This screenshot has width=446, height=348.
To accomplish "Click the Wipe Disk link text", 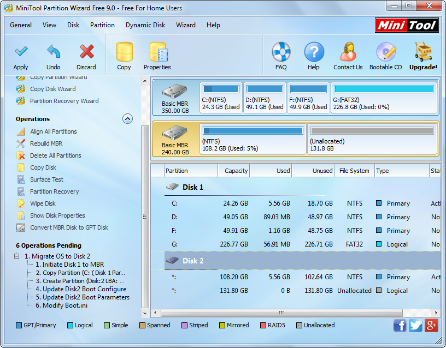I will pyautogui.click(x=43, y=203).
